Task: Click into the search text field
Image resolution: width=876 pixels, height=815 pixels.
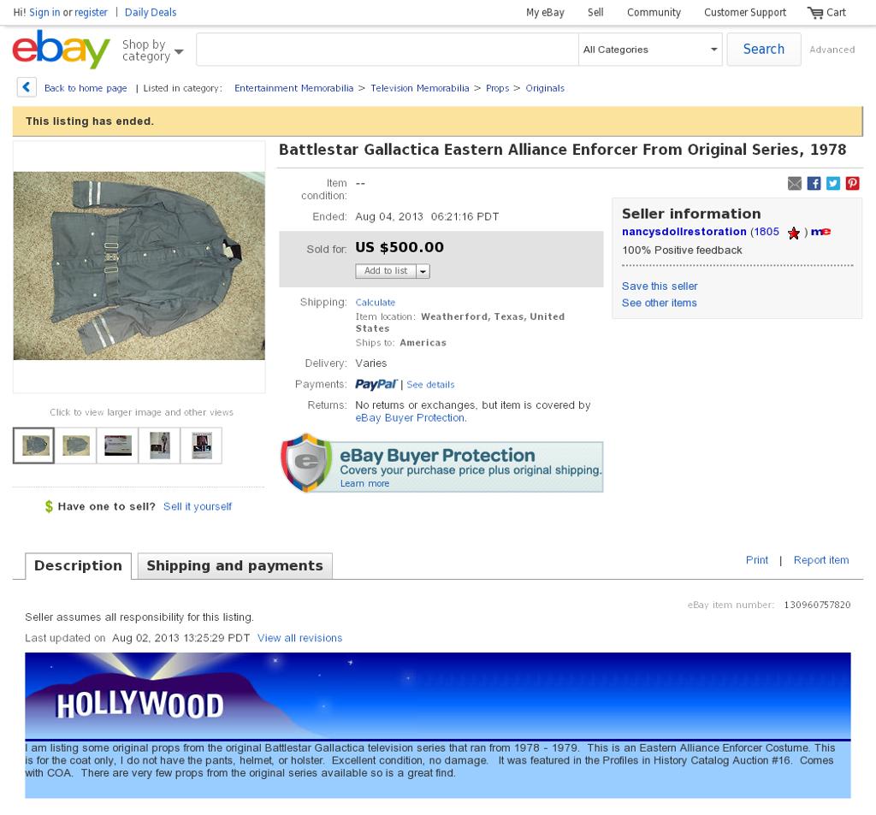Action: point(388,50)
